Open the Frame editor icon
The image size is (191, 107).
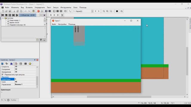pyautogui.click(x=50, y=11)
